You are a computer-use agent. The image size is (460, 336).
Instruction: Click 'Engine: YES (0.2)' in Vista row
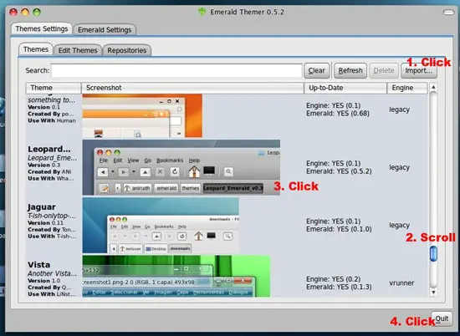pyautogui.click(x=333, y=279)
